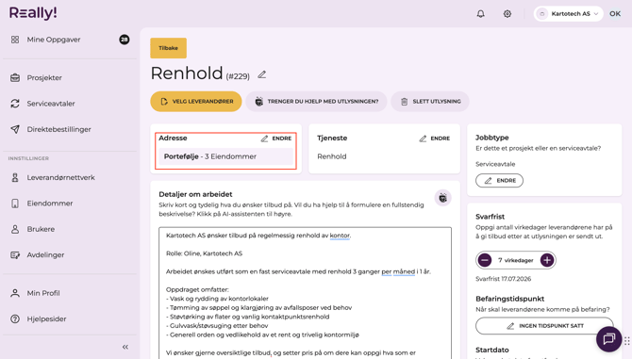Viewport: 632px width, 359px height.
Task: Open the AI assistant icon in Detaljer om arbeidet
Action: pyautogui.click(x=442, y=198)
